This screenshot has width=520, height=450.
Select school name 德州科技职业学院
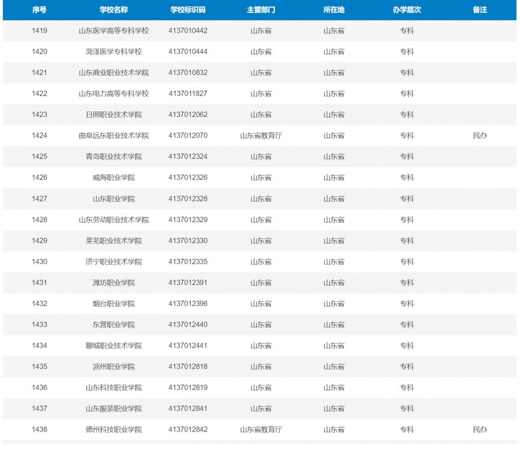tap(114, 430)
